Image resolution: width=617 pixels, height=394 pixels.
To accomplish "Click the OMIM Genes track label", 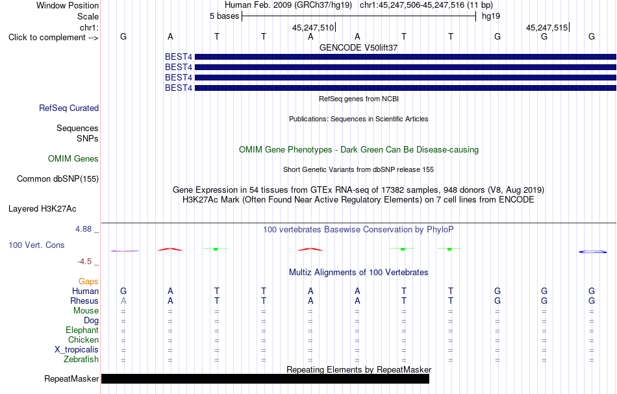I will (x=73, y=159).
